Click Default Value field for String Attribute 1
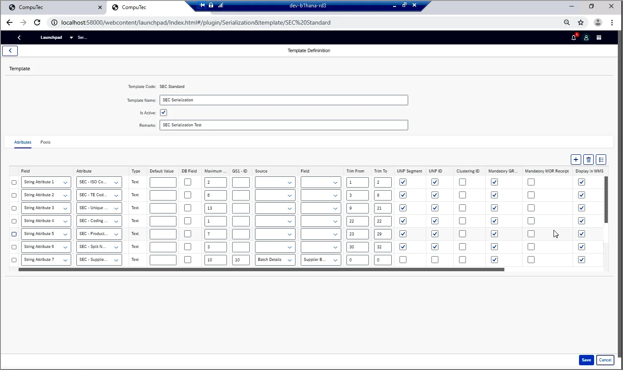The width and height of the screenshot is (623, 370). (163, 182)
